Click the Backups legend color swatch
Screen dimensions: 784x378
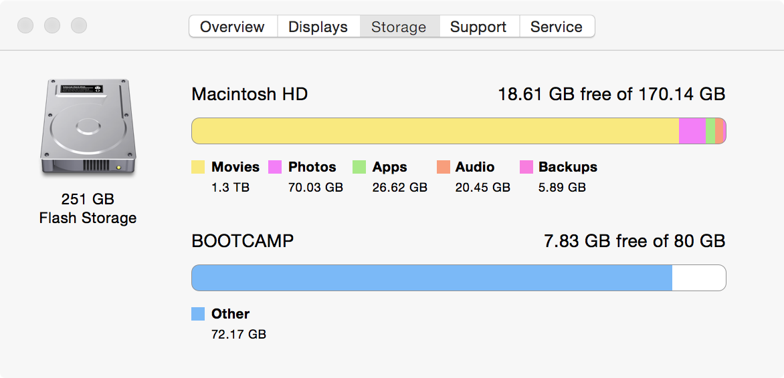coord(526,167)
